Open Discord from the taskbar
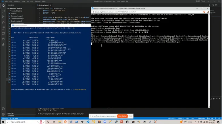The image size is (222, 124). click(105, 122)
